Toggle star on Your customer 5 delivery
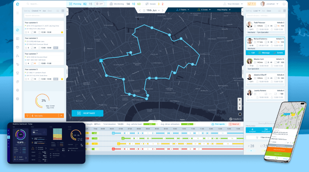The image size is (309, 172). tap(62, 79)
